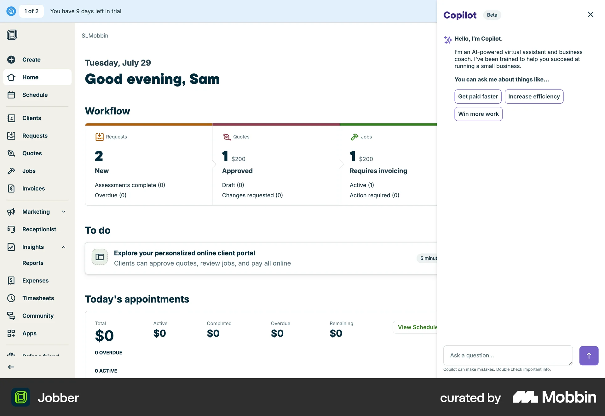The height and width of the screenshot is (416, 605).
Task: Open the Reports page
Action: (33, 263)
